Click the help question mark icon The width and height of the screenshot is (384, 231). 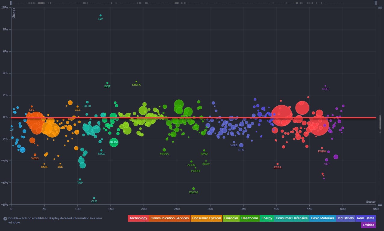(x=5, y=219)
